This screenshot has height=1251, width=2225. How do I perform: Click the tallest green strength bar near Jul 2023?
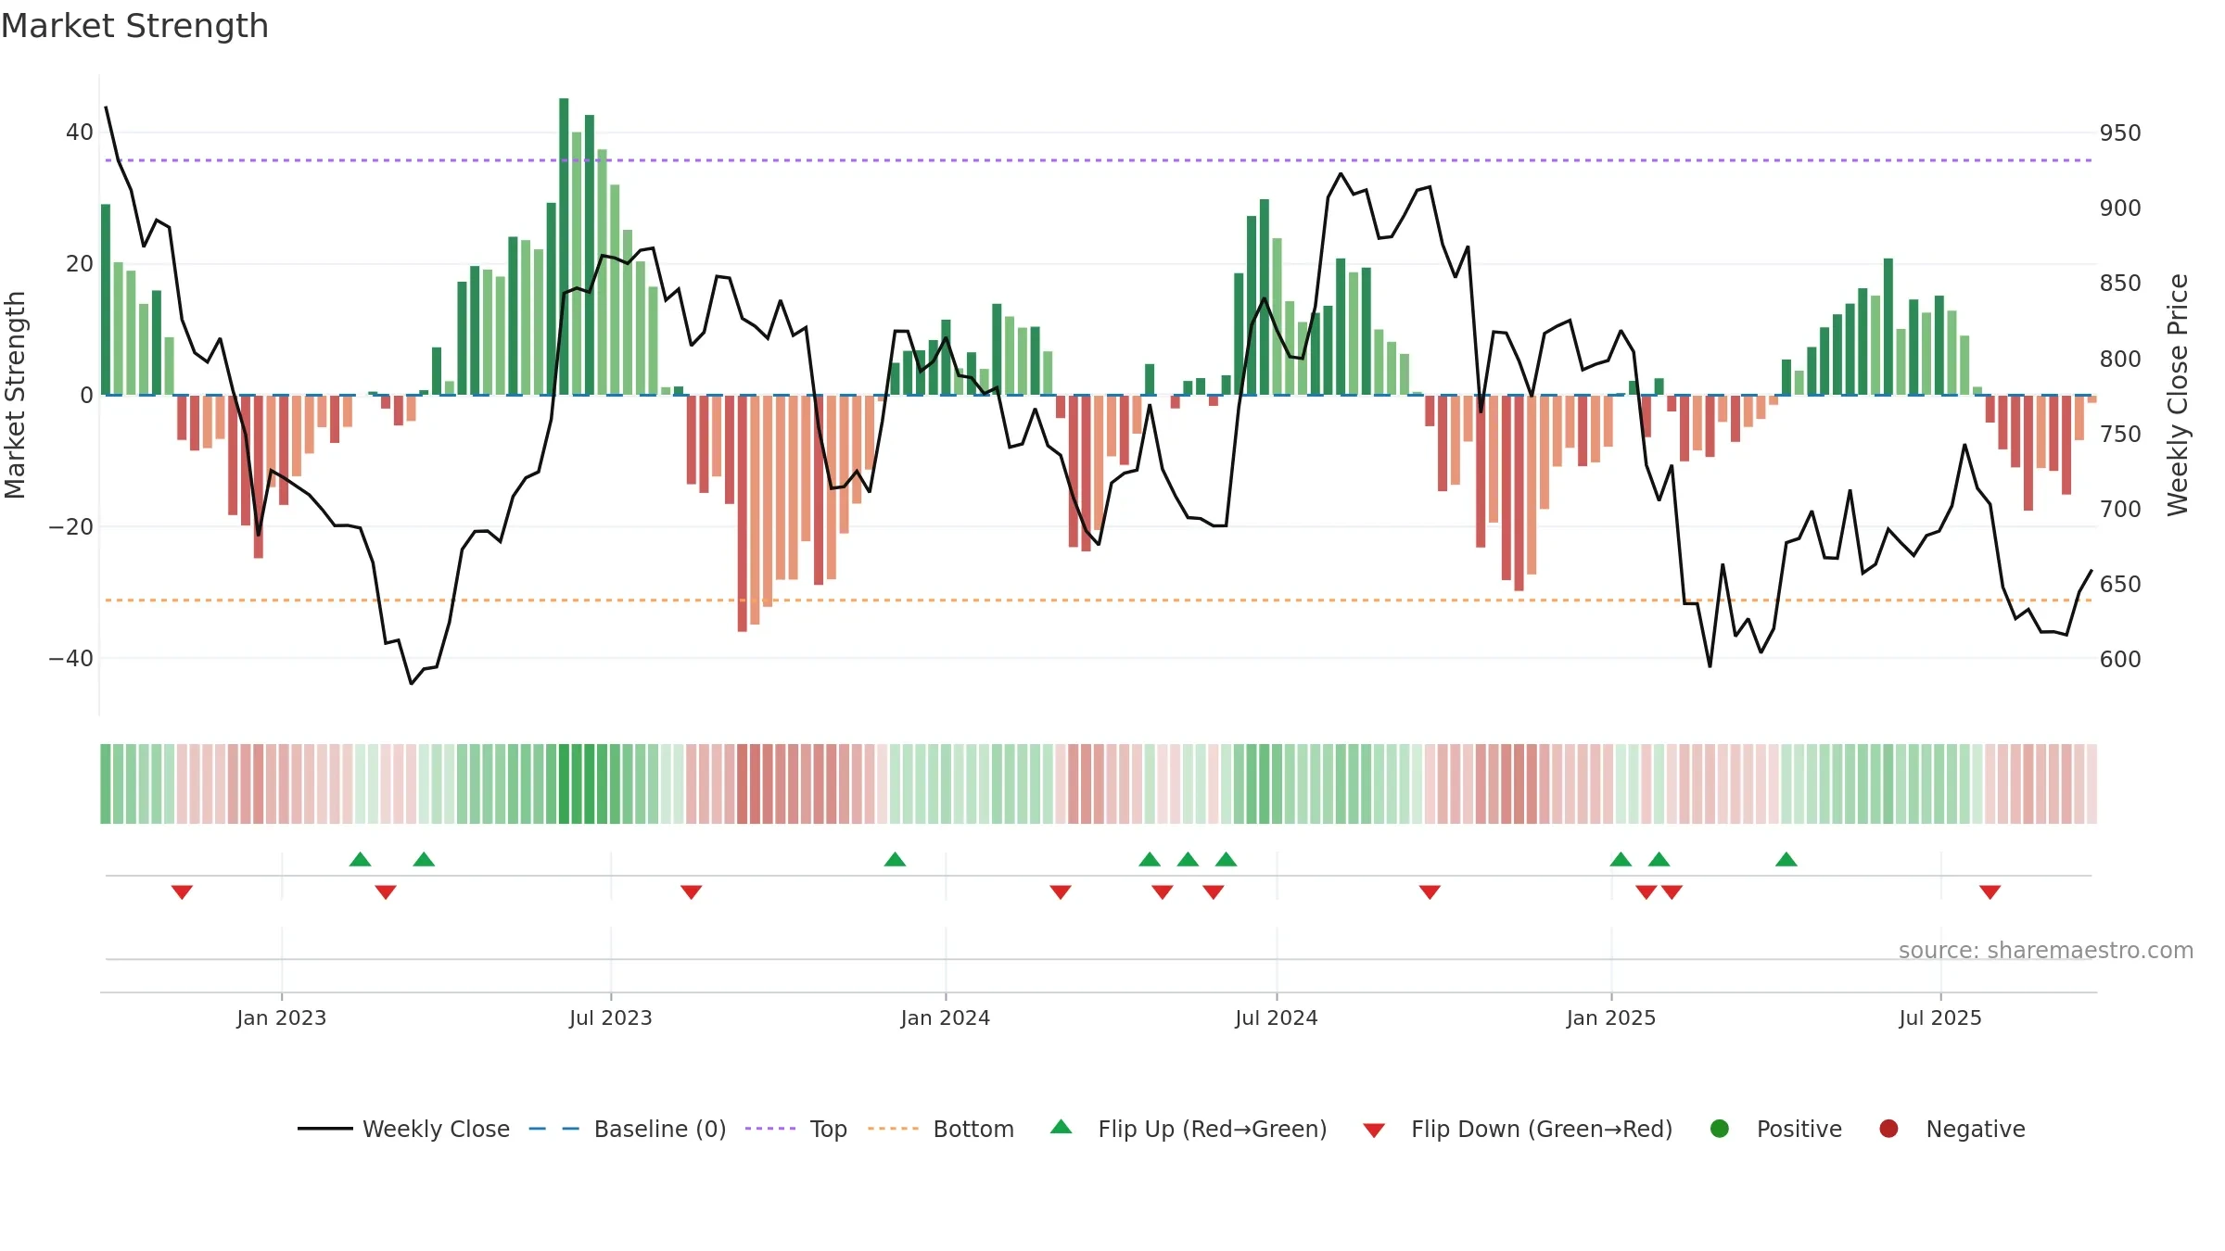pyautogui.click(x=564, y=246)
